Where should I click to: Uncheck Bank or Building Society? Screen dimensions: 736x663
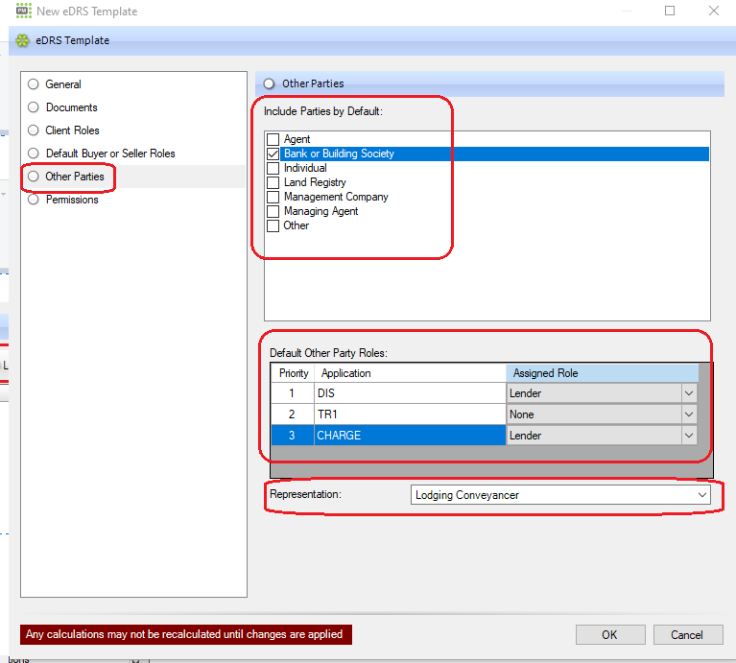click(x=273, y=154)
